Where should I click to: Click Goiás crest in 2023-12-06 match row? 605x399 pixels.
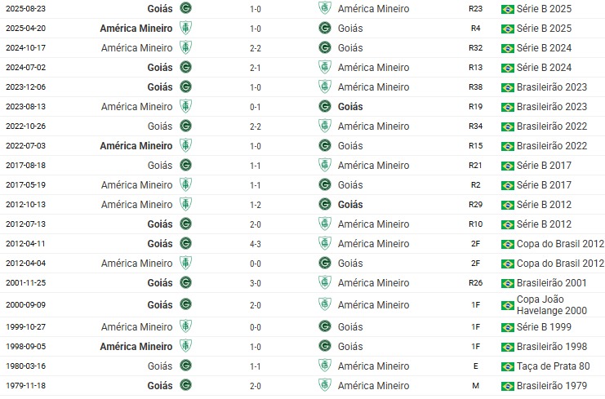pos(185,87)
